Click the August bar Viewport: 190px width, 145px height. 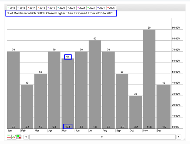pos(108,90)
